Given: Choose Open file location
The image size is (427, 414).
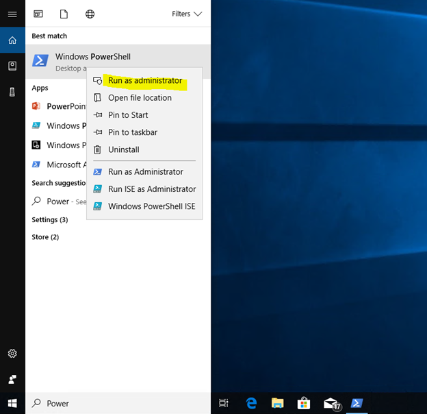Looking at the screenshot, I should click(x=144, y=98).
